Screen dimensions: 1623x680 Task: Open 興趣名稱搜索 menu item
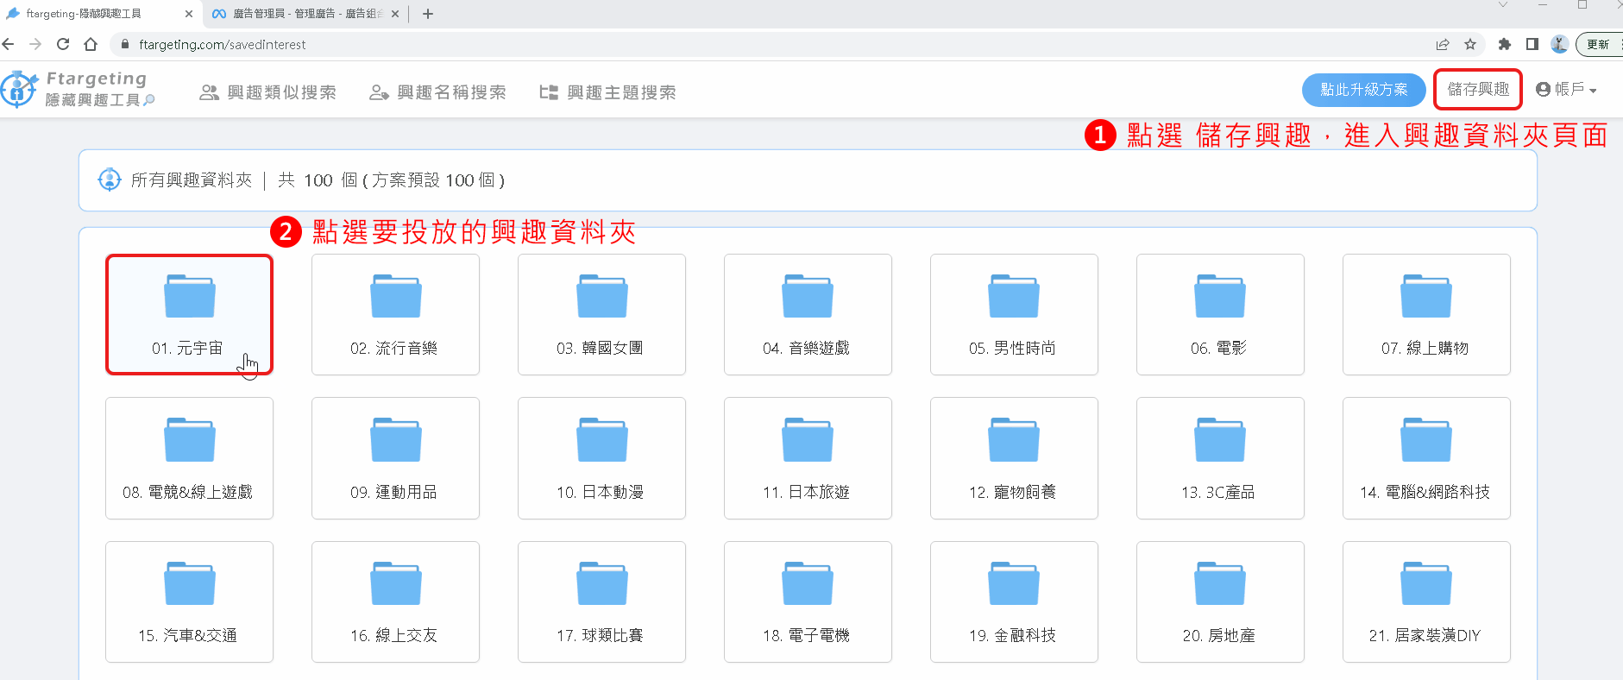click(x=437, y=92)
